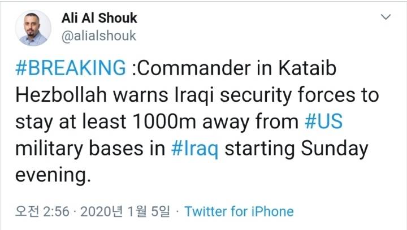Open the Twitter for iPhone source link
Viewport: 407px width, 230px height.
(x=239, y=212)
